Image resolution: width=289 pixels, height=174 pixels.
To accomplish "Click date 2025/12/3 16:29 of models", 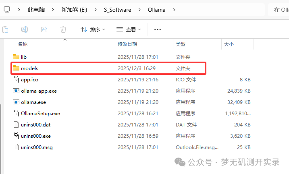I will coord(137,68).
